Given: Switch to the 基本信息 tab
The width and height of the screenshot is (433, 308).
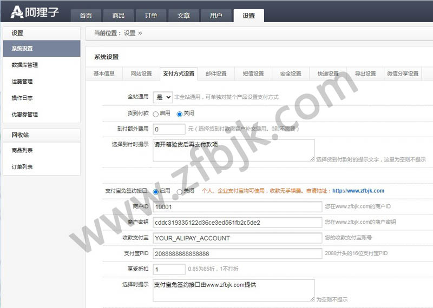Looking at the screenshot, I should [104, 73].
